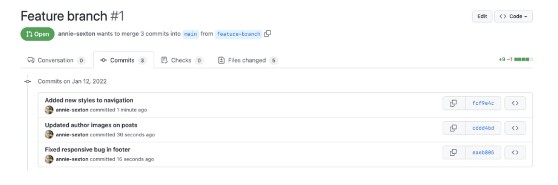Screen dimensions: 558x185
Task: Copy full SHA for commit fcf9e4c
Action: pos(454,103)
